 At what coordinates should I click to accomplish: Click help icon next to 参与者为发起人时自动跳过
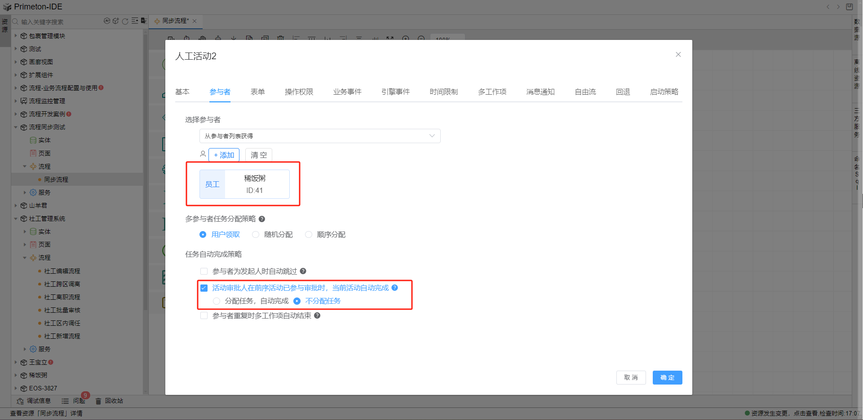click(x=303, y=271)
